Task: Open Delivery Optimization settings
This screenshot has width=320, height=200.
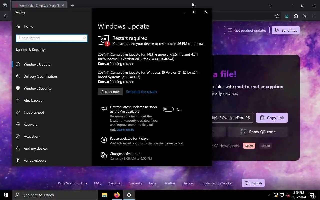Action: point(40,76)
